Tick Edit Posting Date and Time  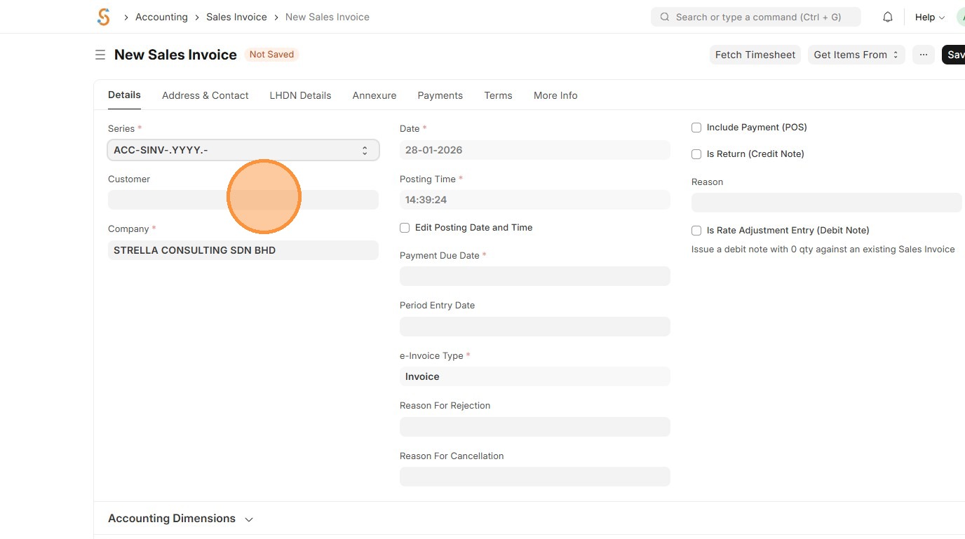405,228
